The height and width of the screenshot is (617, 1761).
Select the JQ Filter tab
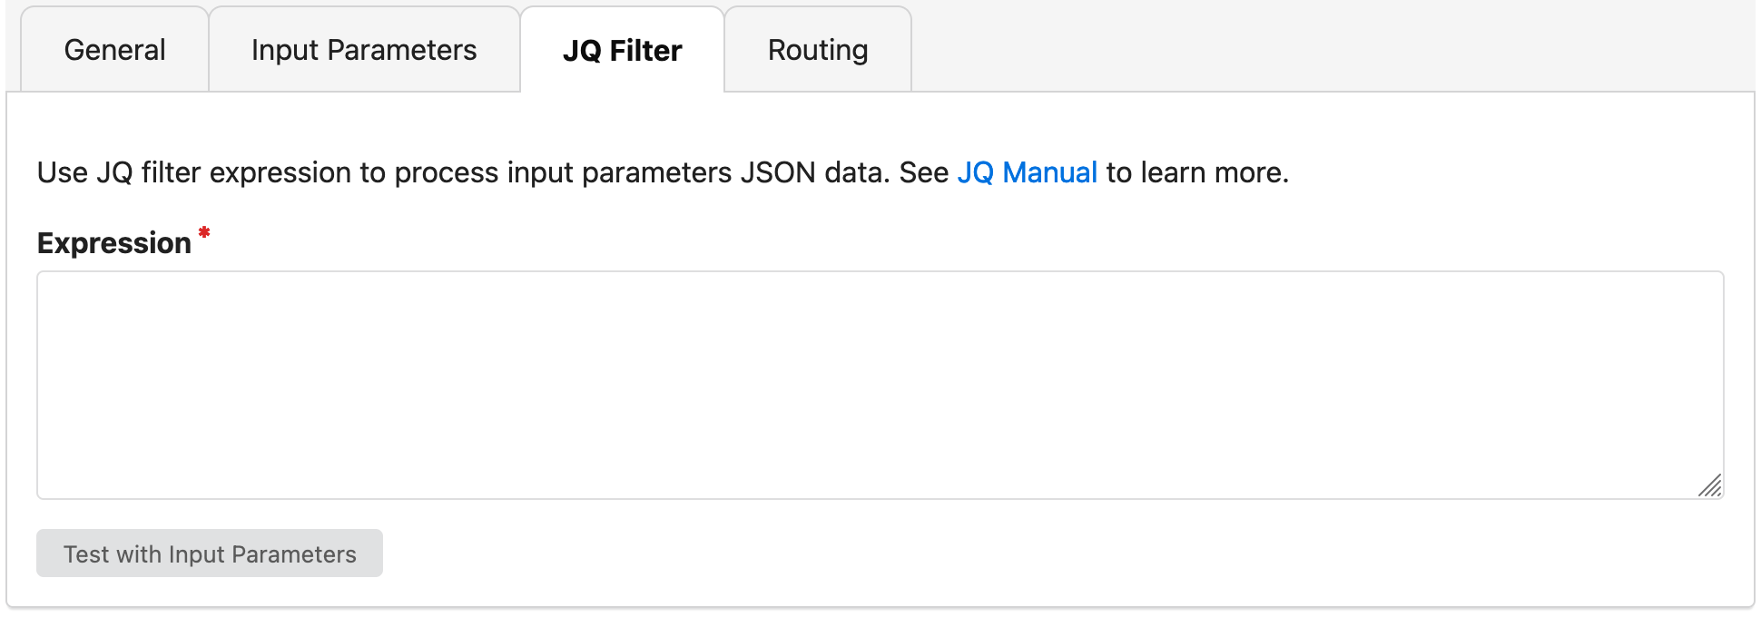[622, 51]
